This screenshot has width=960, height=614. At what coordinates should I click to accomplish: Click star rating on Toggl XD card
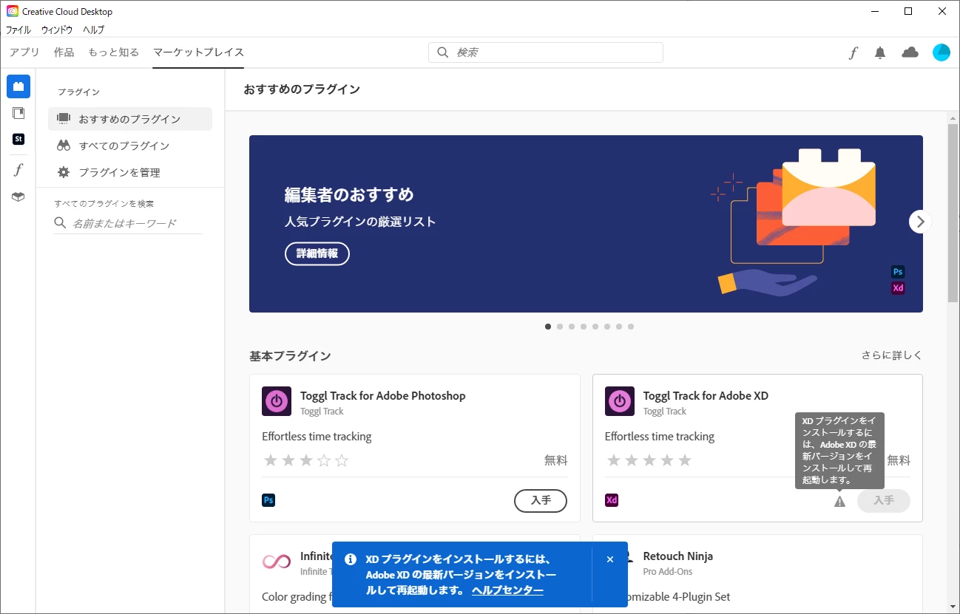tap(649, 461)
